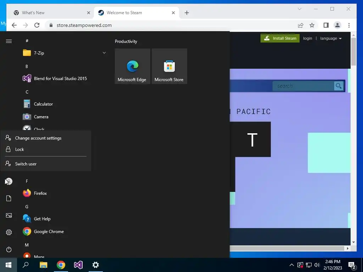Jump to letter G in app list
The height and width of the screenshot is (272, 363).
click(x=27, y=207)
